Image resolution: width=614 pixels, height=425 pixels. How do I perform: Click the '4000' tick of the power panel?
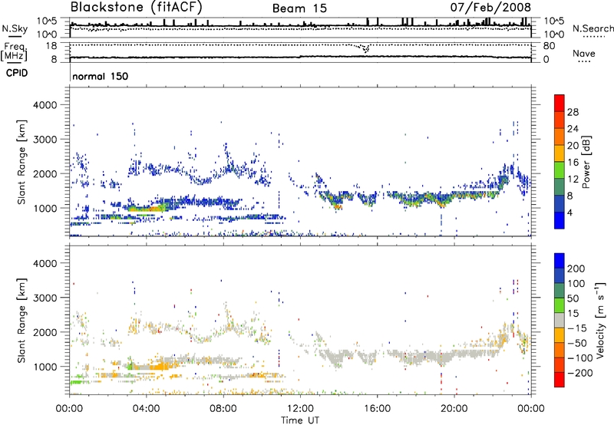point(45,105)
